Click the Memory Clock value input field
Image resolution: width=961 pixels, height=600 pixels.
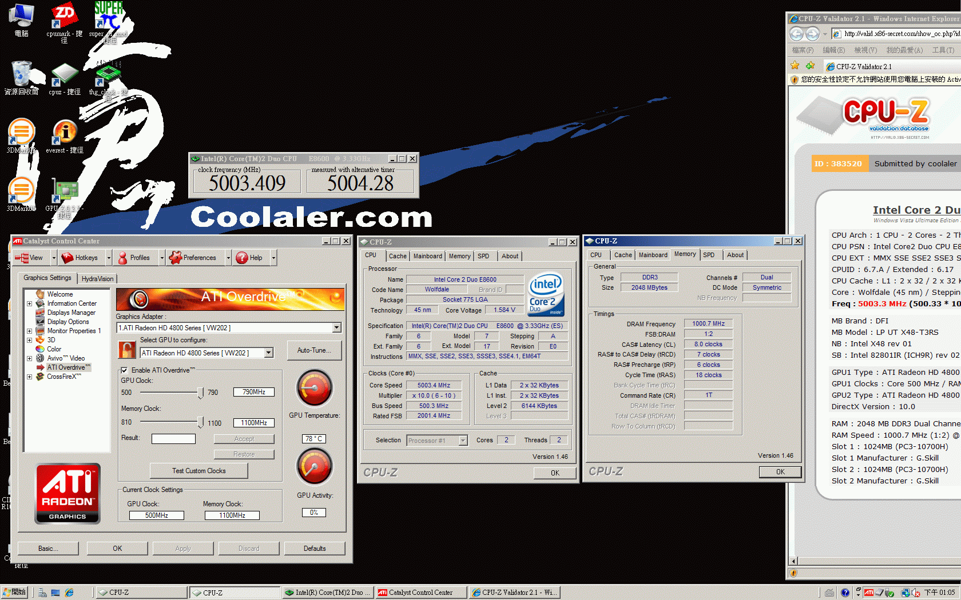254,423
